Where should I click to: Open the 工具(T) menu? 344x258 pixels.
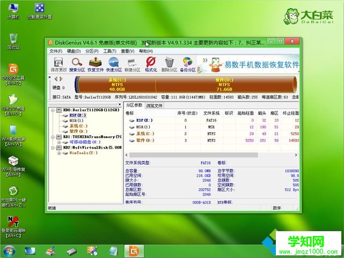click(x=109, y=51)
